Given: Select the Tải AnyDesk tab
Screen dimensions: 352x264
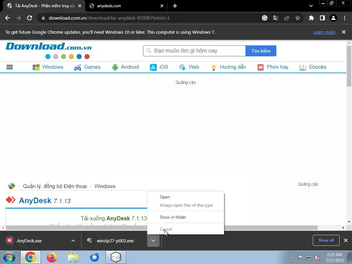Looking at the screenshot, I should click(x=44, y=6).
